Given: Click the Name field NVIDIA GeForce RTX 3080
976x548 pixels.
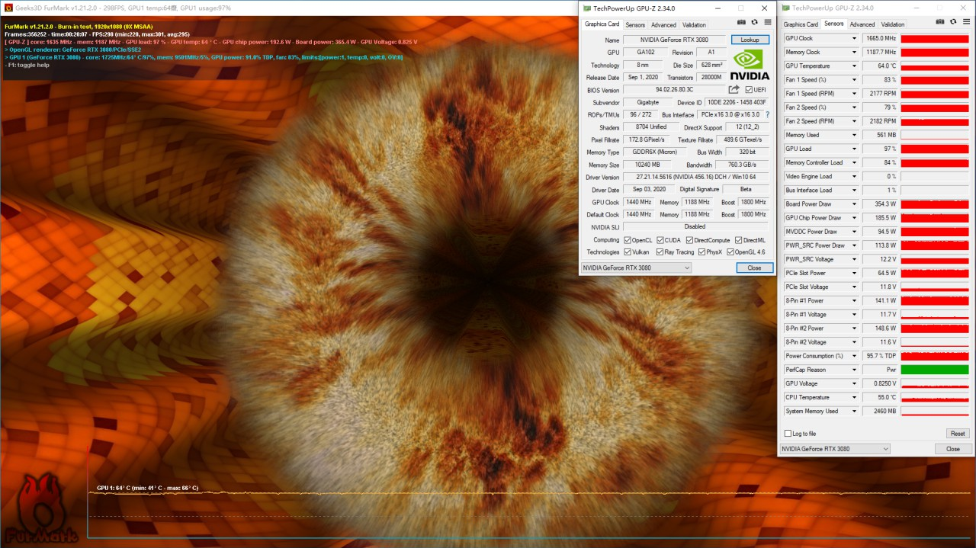Looking at the screenshot, I should (x=675, y=40).
